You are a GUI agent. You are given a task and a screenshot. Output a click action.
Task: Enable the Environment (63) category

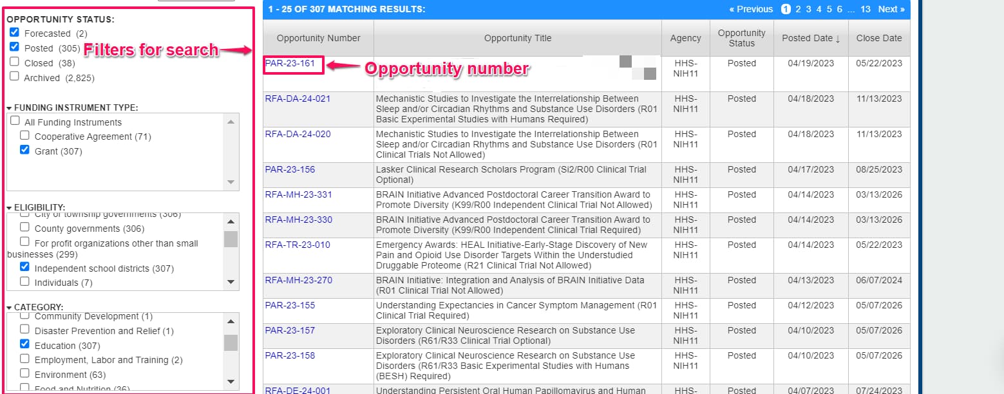[24, 374]
